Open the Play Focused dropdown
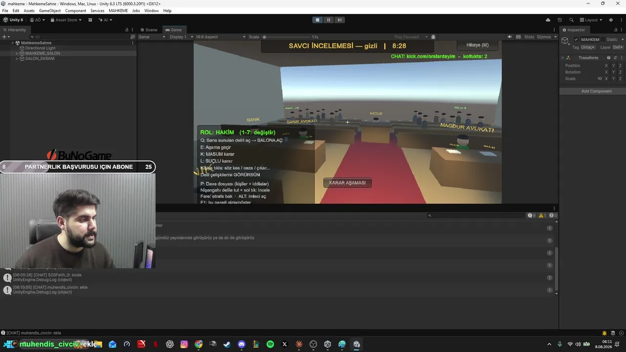Screen dimensions: 626x352 coord(411,37)
